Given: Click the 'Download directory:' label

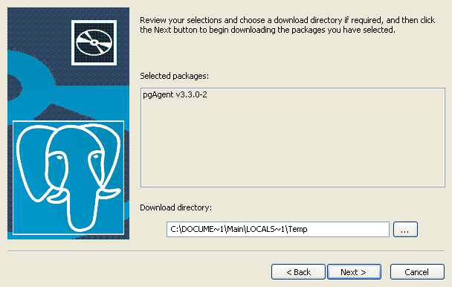Looking at the screenshot, I should tap(176, 207).
